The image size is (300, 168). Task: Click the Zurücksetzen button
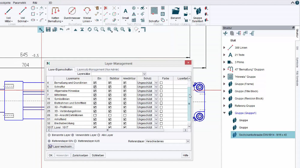pos(80,155)
